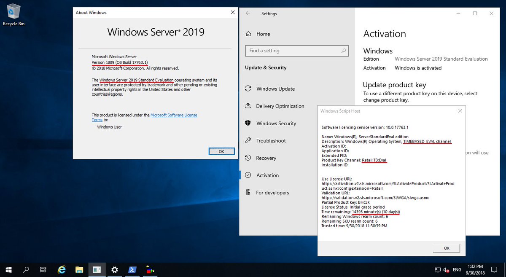Click 'Windows User' licensee name
The image size is (506, 277).
[x=109, y=127]
